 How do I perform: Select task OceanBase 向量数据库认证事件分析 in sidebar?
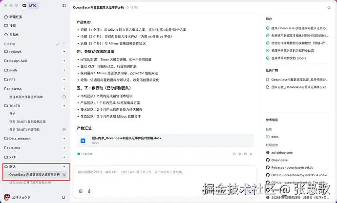(x=34, y=175)
